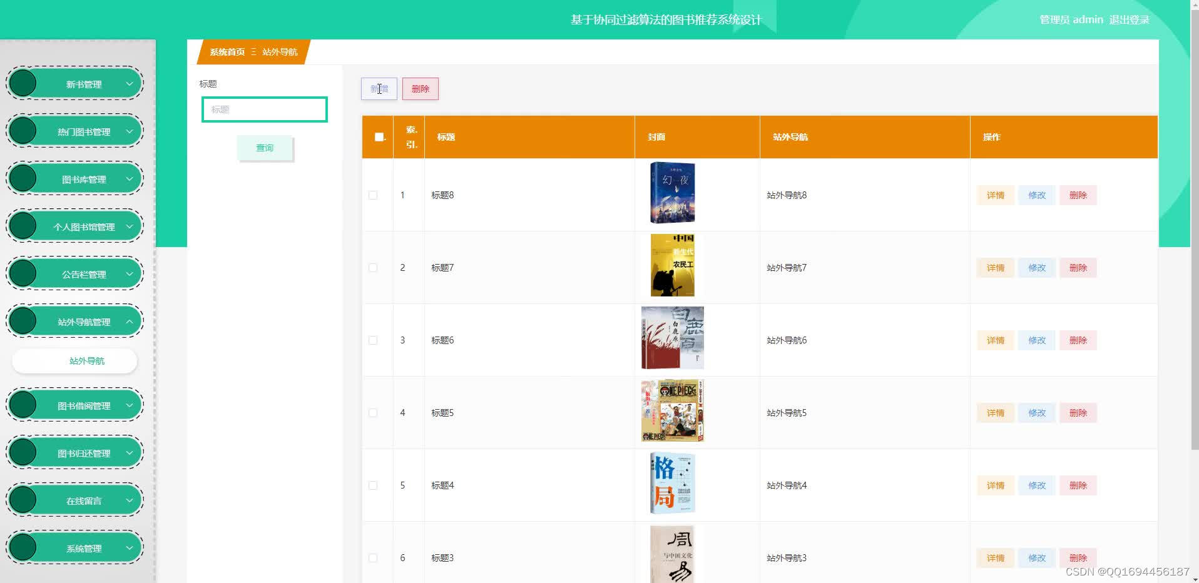The width and height of the screenshot is (1199, 583).
Task: Click the 农民工 book cover in row 标题7
Action: click(673, 265)
